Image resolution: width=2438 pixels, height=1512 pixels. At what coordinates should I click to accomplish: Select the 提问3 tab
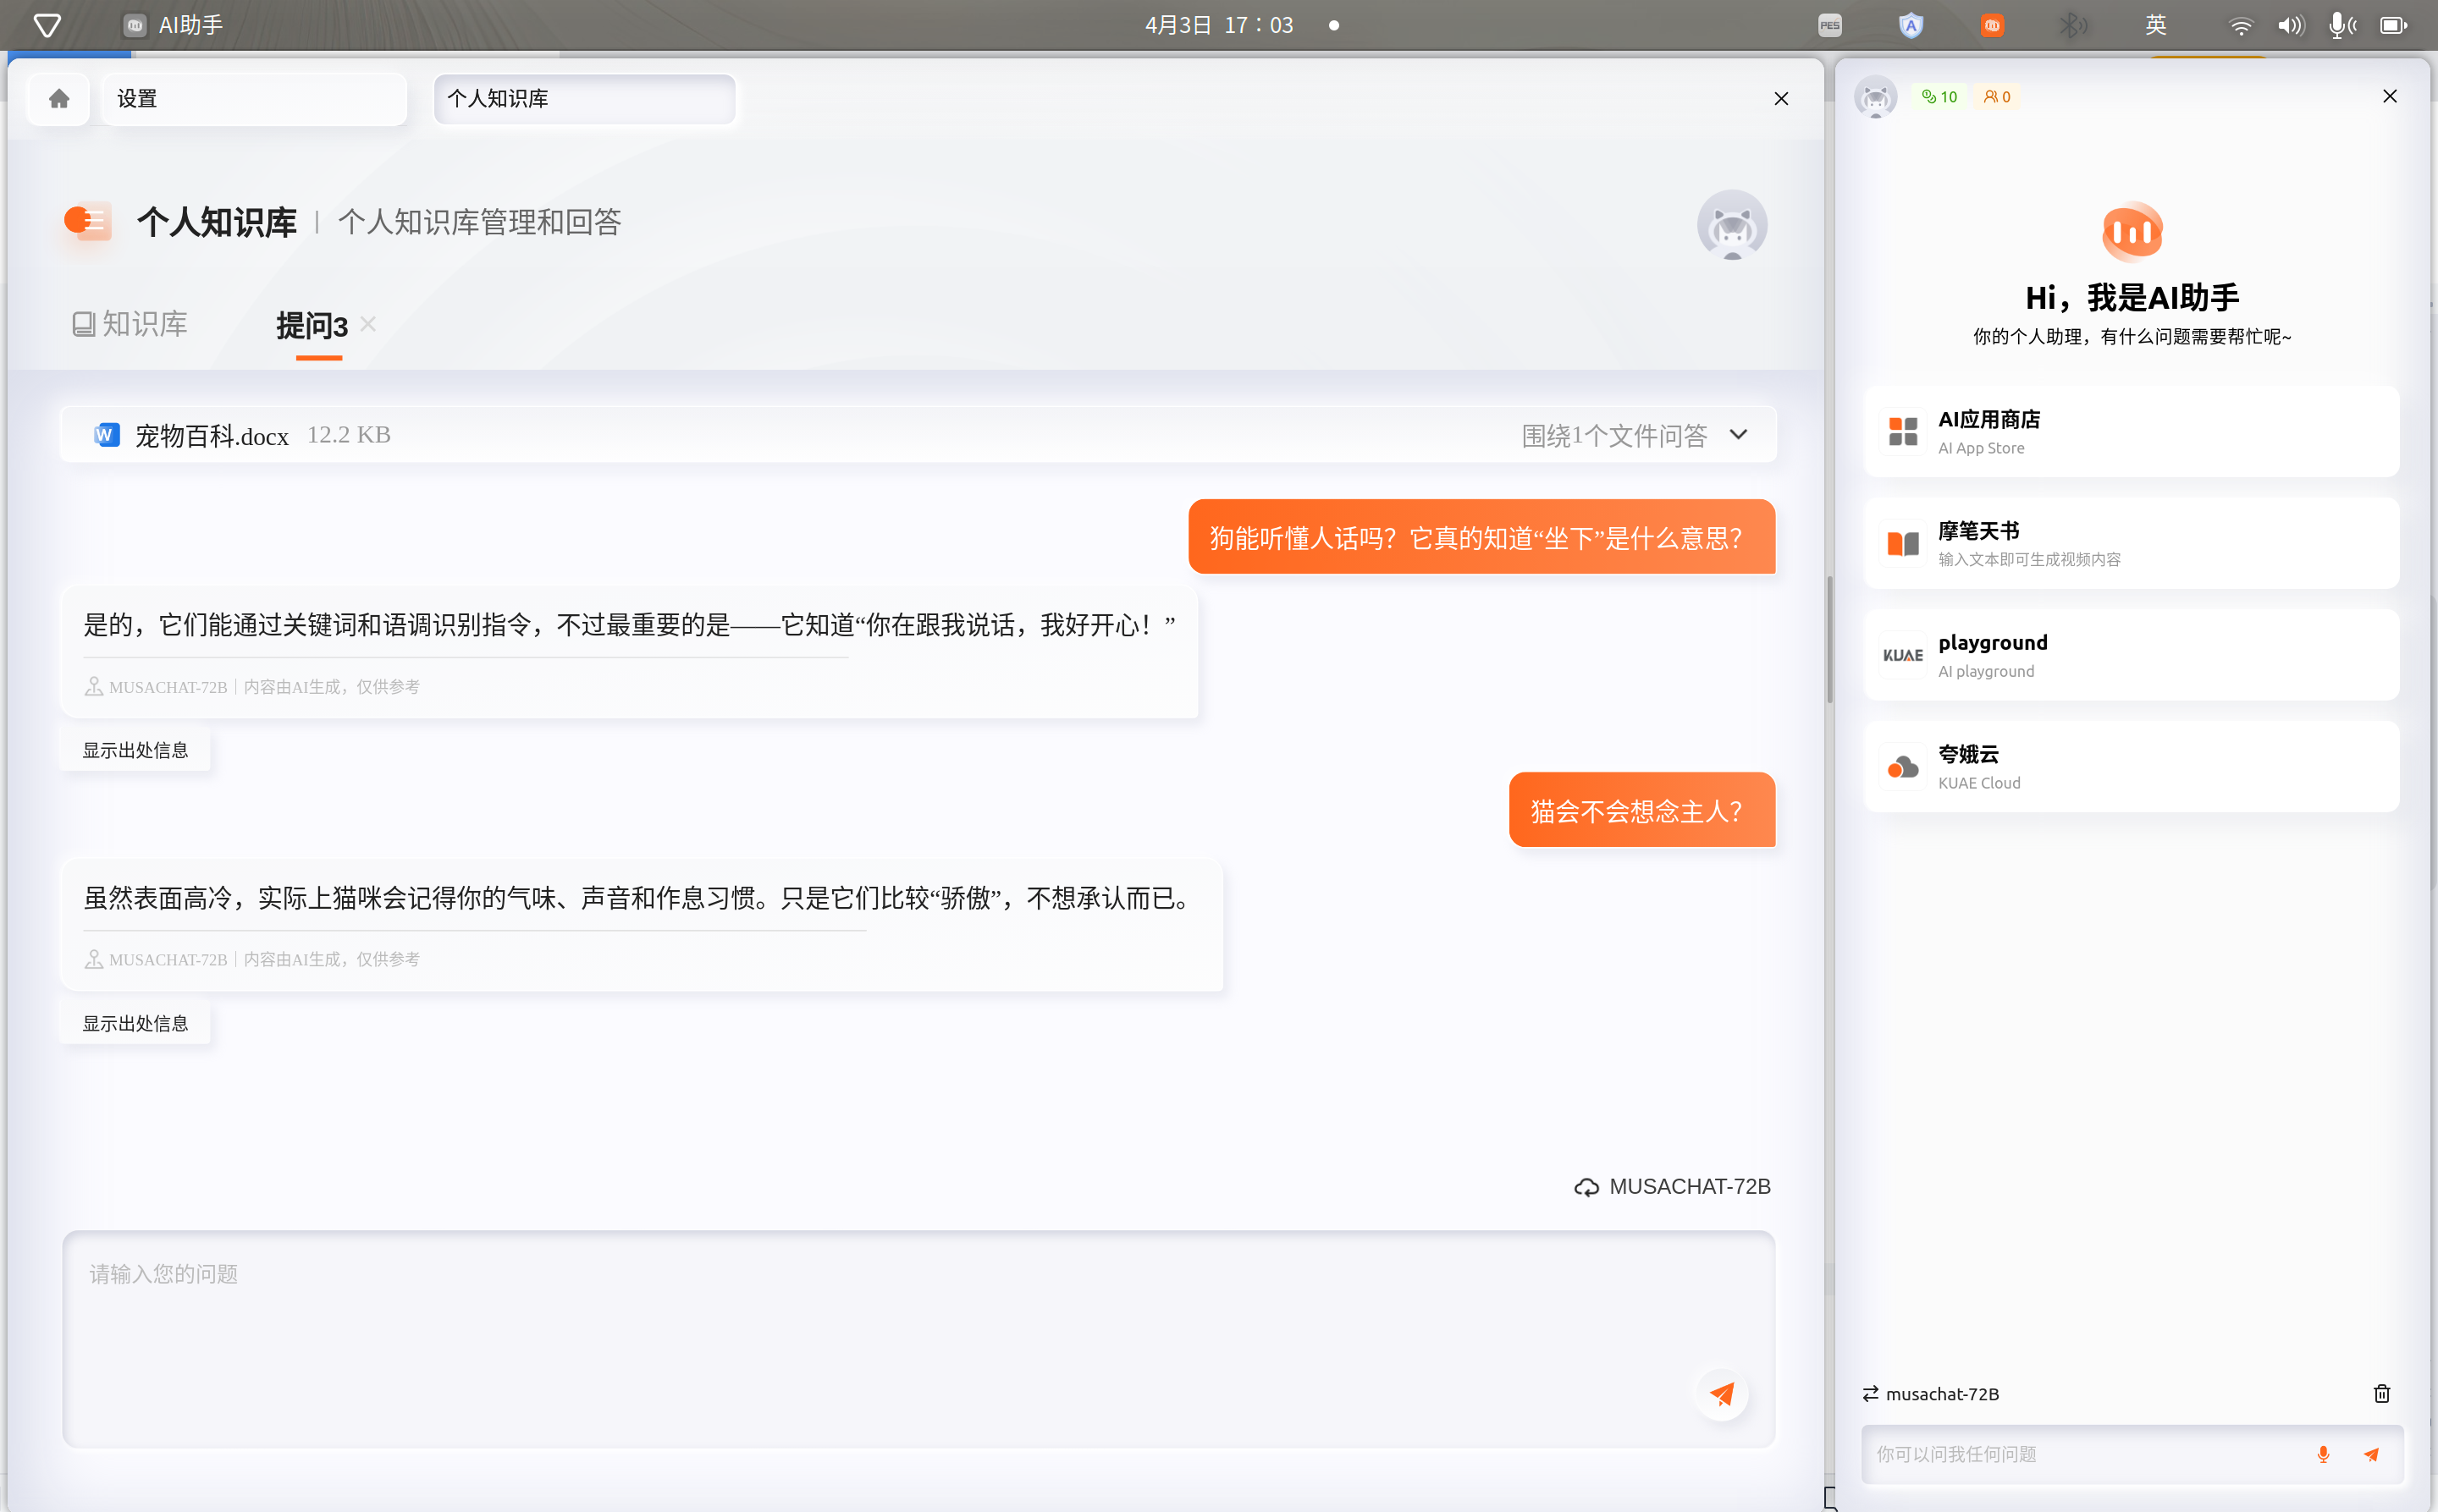coord(312,326)
